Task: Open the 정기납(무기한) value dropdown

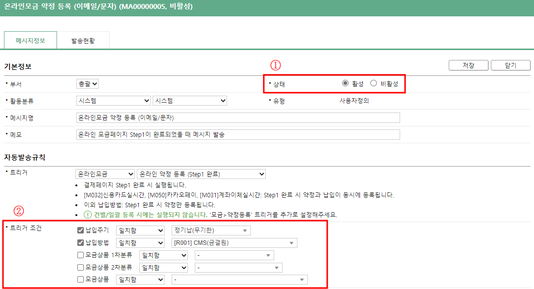Action: click(x=211, y=231)
